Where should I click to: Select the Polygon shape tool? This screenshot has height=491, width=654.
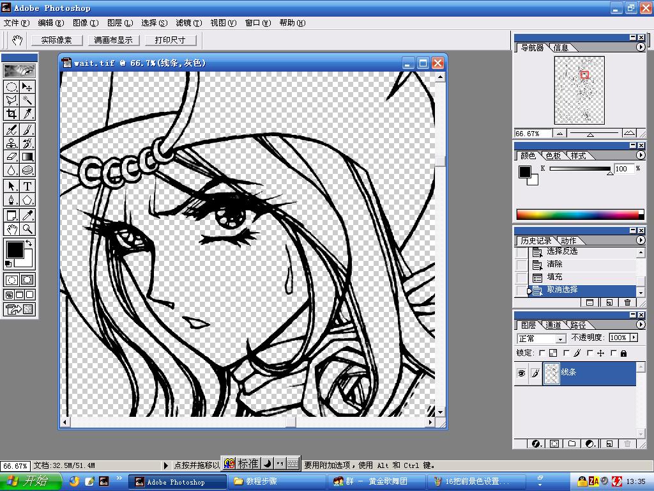27,199
